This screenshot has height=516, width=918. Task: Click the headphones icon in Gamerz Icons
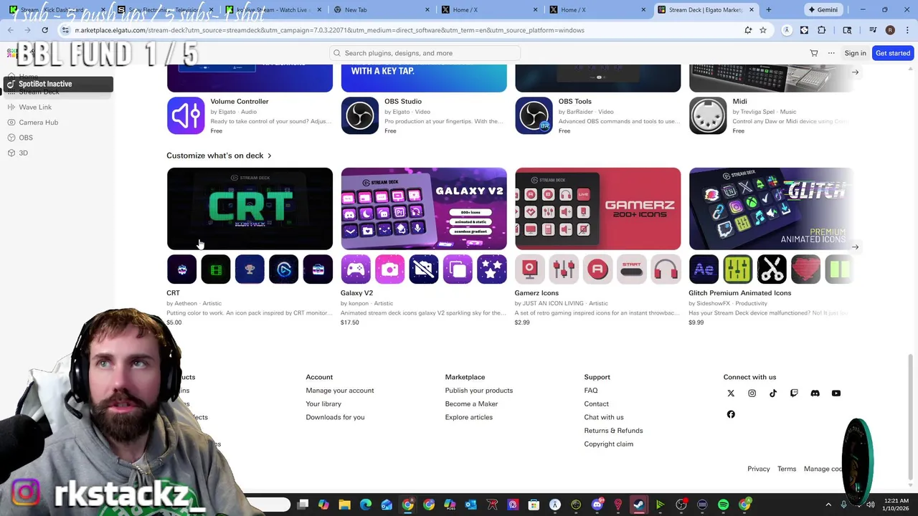(666, 269)
